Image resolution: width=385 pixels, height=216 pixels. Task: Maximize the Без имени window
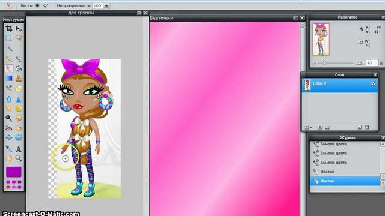(x=295, y=18)
